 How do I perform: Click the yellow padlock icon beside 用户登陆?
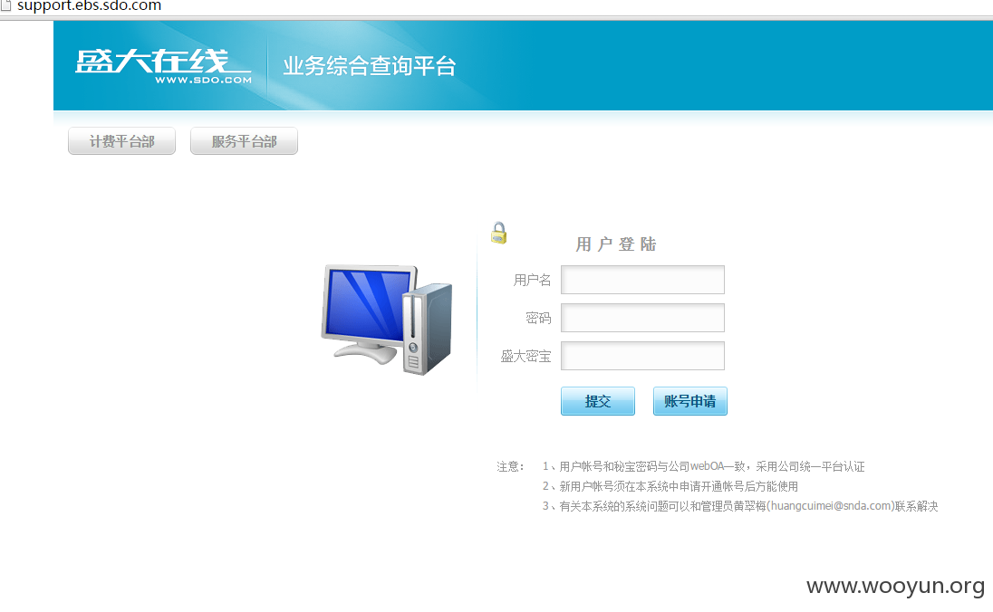coord(498,233)
